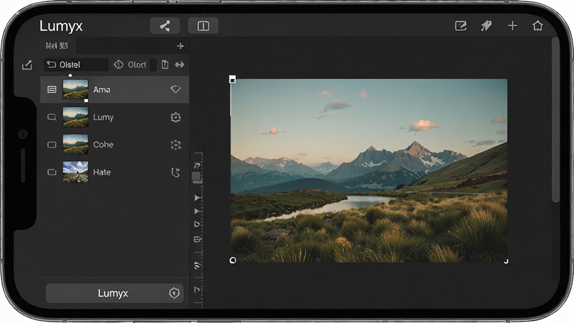This screenshot has width=574, height=323.
Task: Toggle the checkbox for the Lumy layer
Action: pyautogui.click(x=52, y=117)
